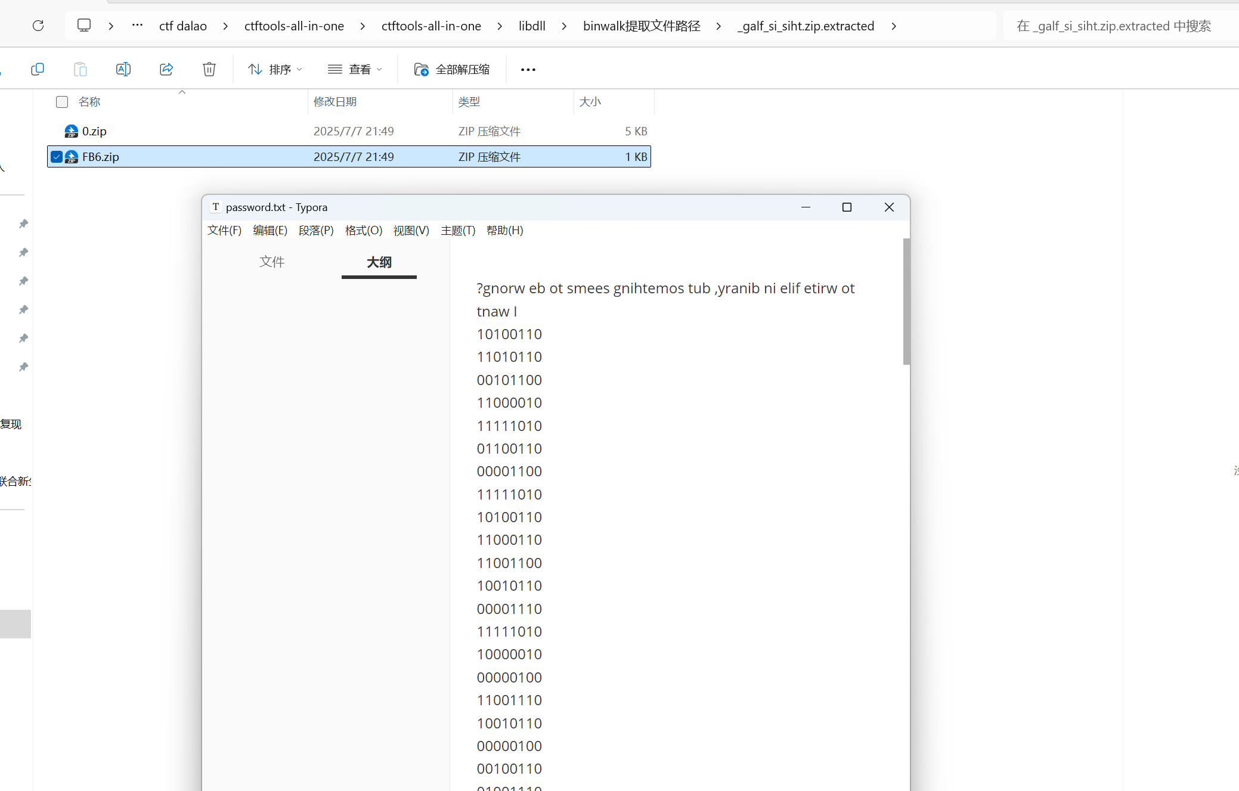This screenshot has width=1239, height=791.
Task: Open Typora 帮助(H) menu
Action: pyautogui.click(x=504, y=230)
